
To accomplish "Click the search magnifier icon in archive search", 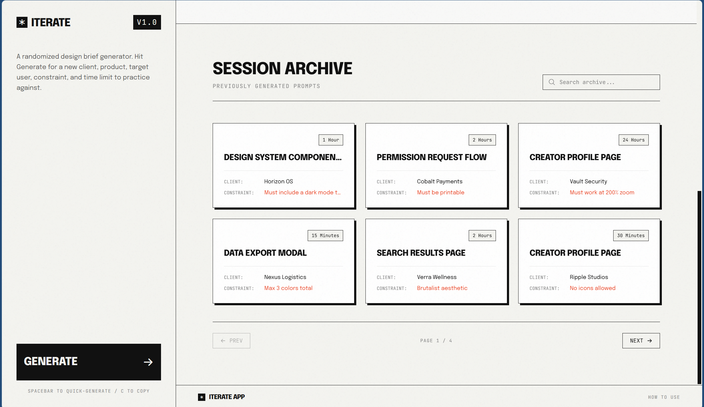I will coord(552,82).
